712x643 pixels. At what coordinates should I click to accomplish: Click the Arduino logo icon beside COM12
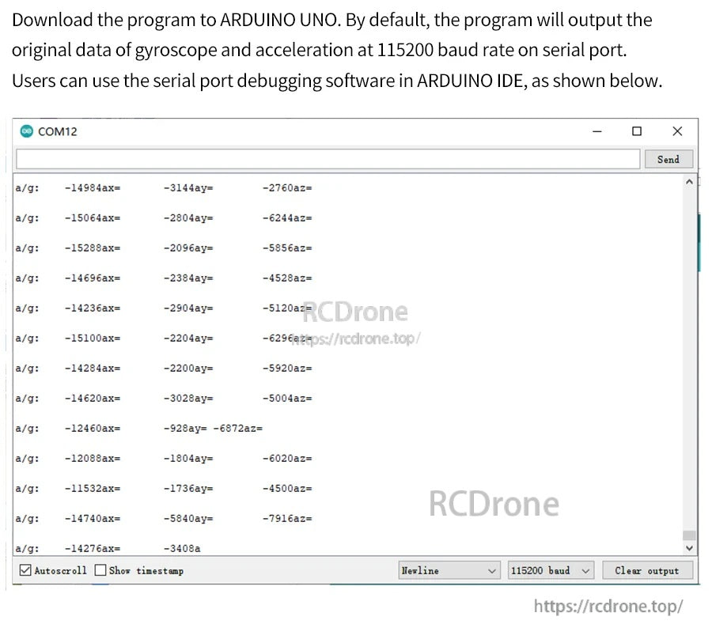click(27, 132)
